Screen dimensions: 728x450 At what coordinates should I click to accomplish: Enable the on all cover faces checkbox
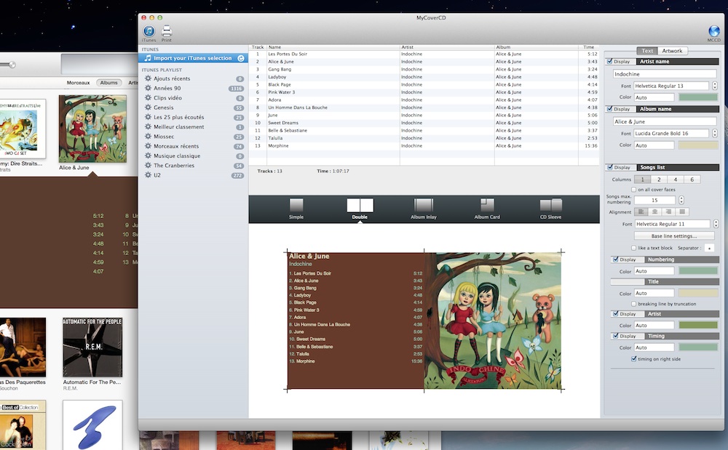coord(634,190)
